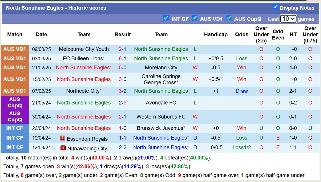The image size is (321, 182).
Task: Open the North Sunshine Eagles link in the first row
Action: click(x=161, y=49)
